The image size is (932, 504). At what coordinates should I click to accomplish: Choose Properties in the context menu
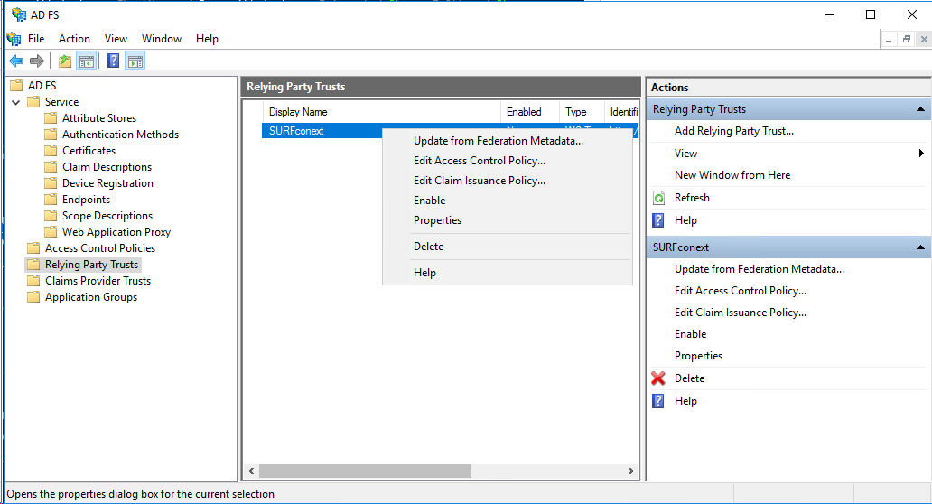(507, 220)
